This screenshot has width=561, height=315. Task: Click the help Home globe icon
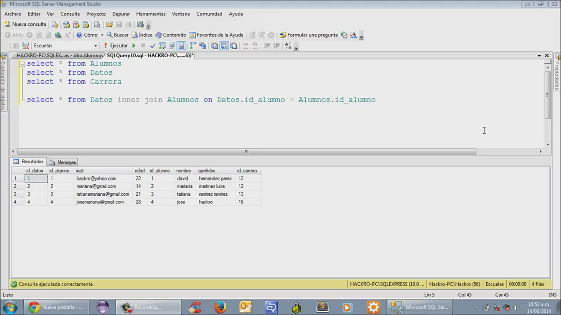[58, 35]
